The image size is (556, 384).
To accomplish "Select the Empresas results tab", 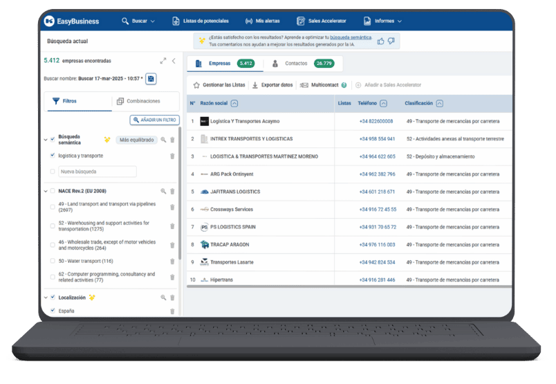I will pos(225,64).
